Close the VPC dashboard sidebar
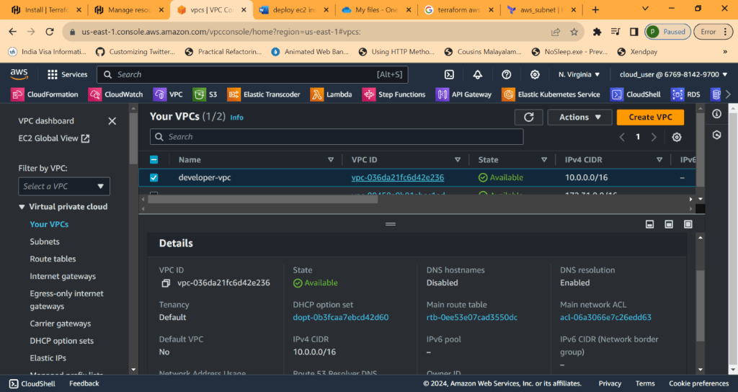The width and height of the screenshot is (738, 392). point(112,121)
